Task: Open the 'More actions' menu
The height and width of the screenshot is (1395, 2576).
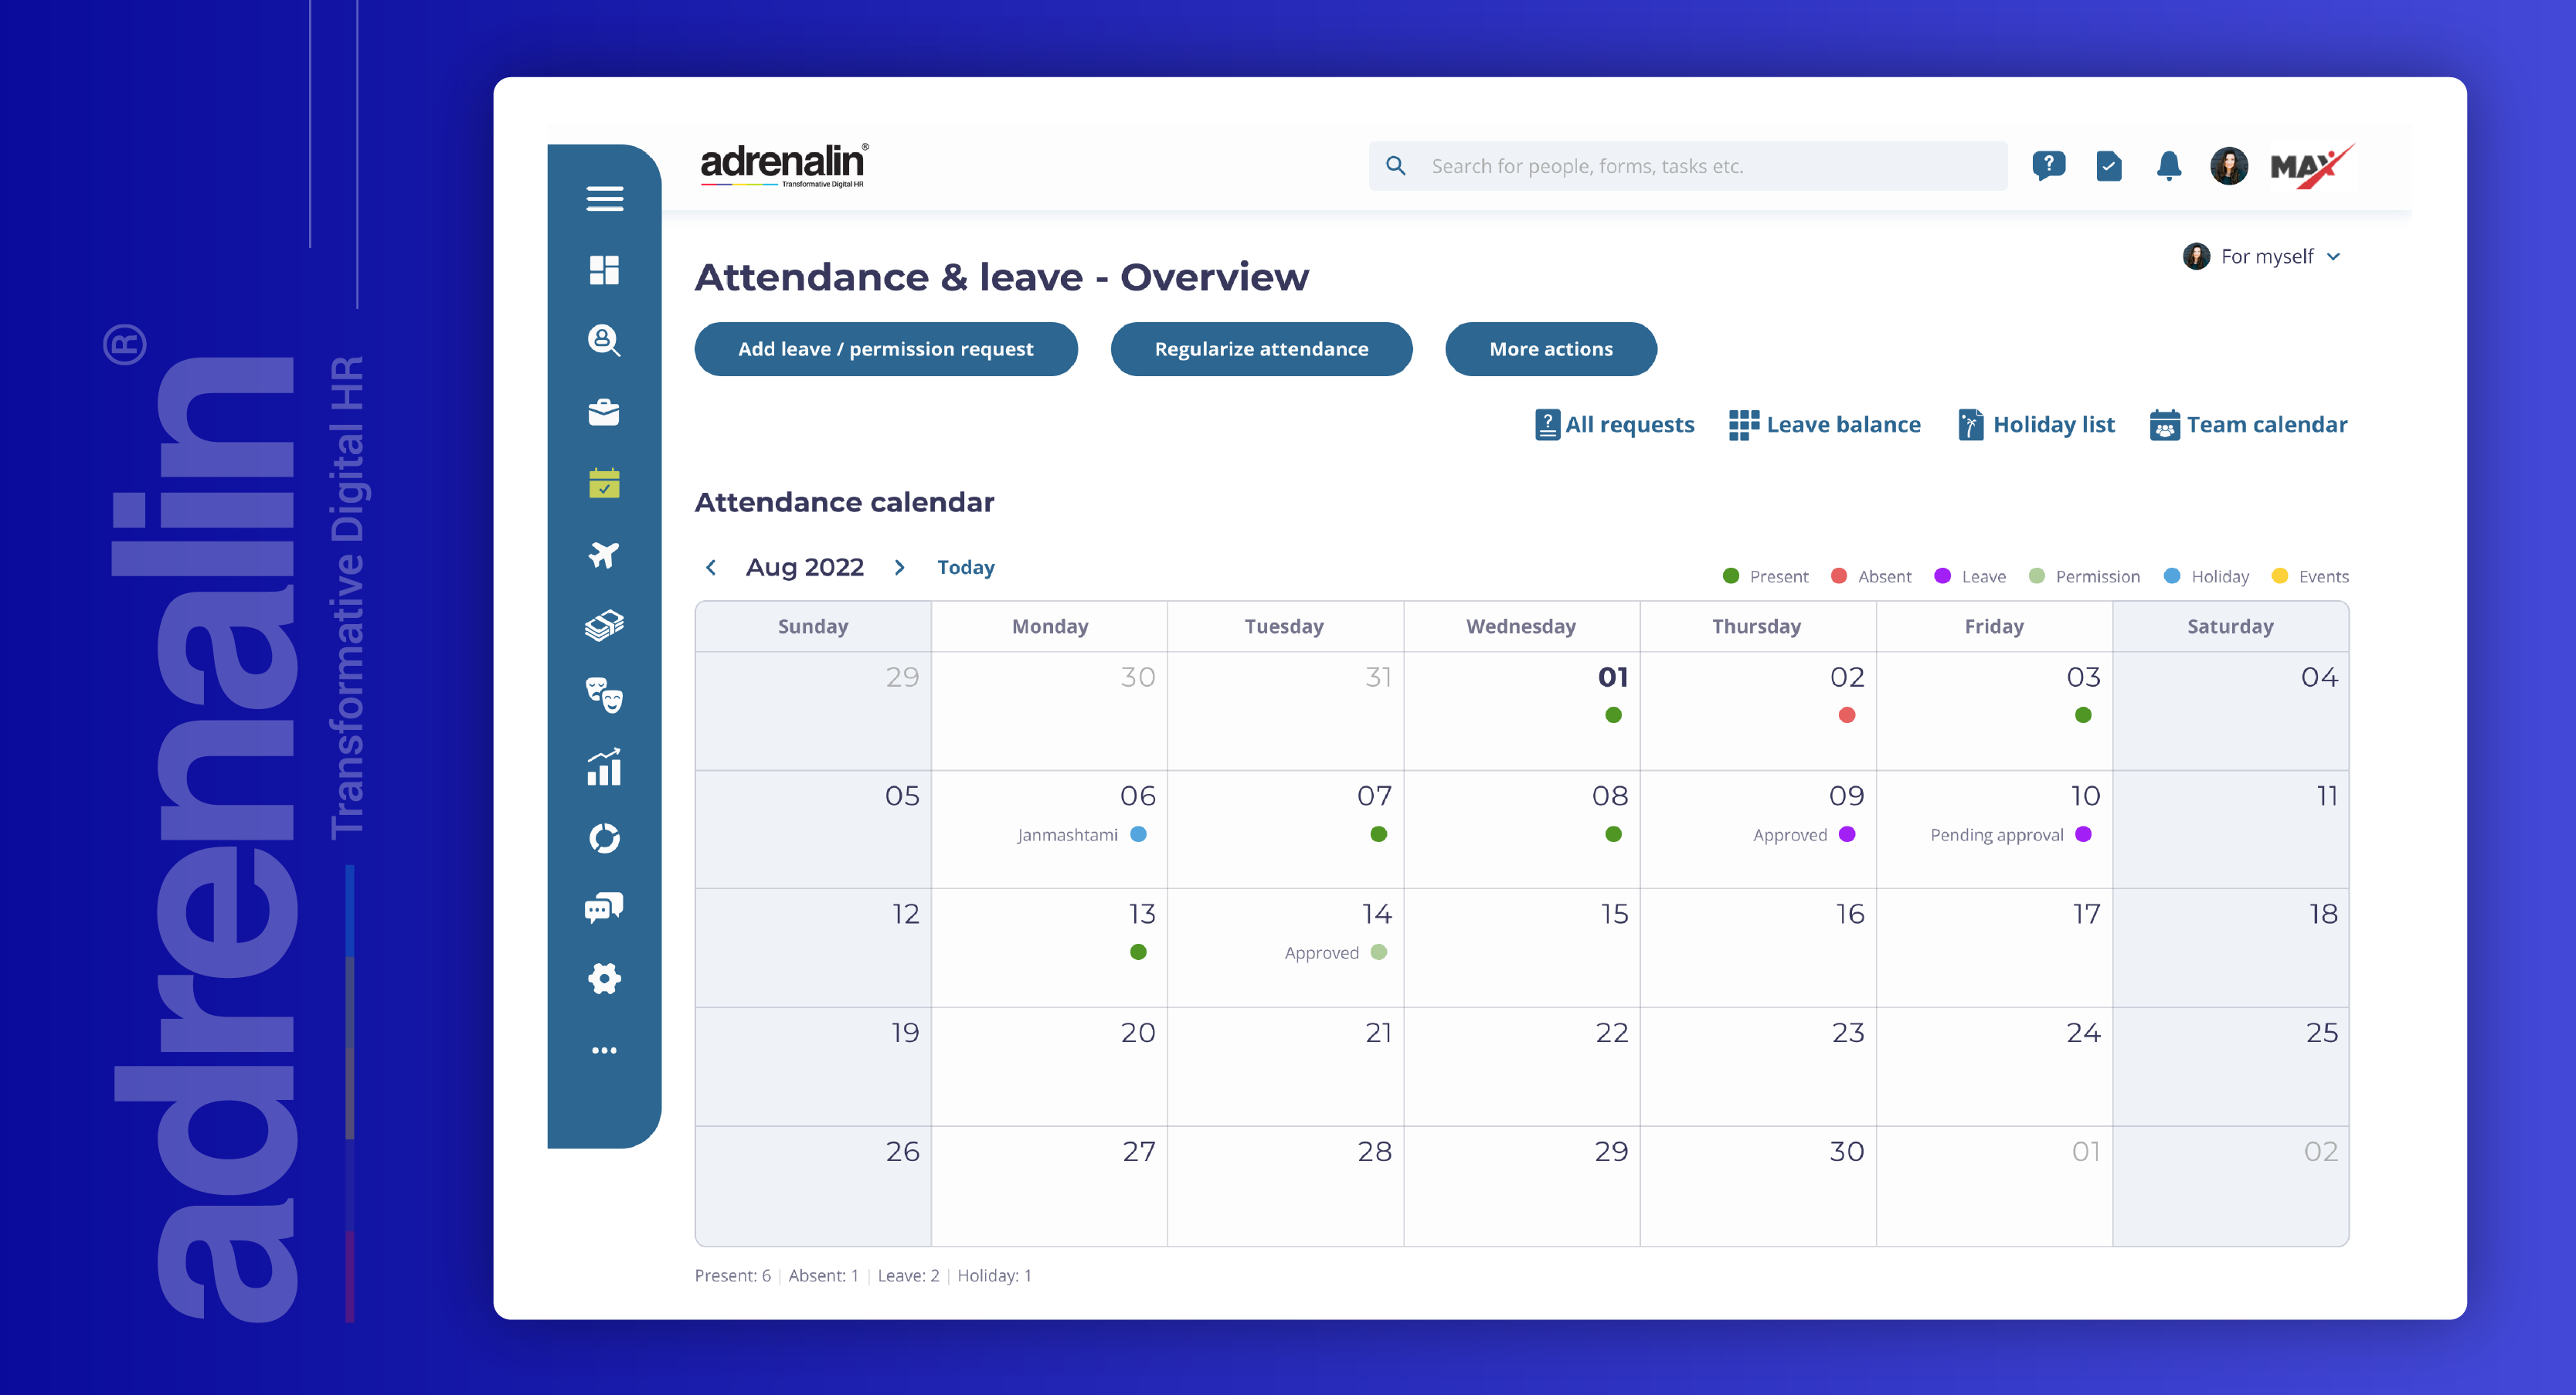Action: pos(1550,349)
